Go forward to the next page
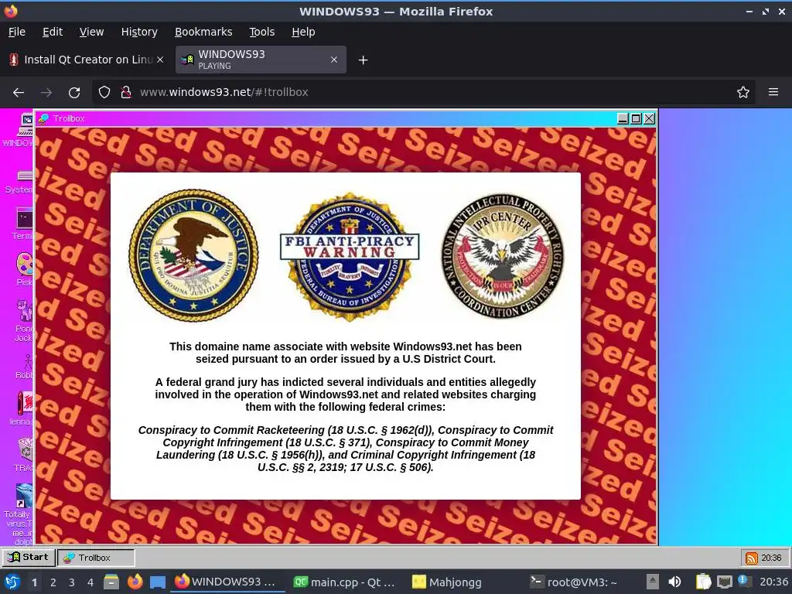The height and width of the screenshot is (594, 792). (x=46, y=93)
